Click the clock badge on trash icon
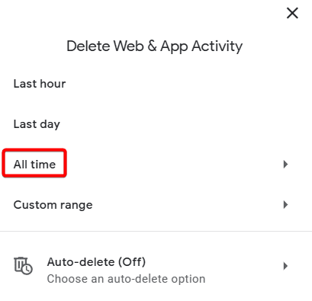 [x=27, y=269]
